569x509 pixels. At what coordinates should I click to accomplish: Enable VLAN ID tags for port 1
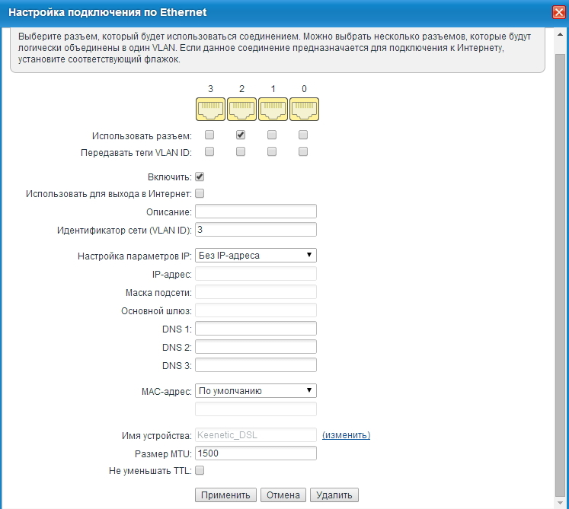[272, 152]
